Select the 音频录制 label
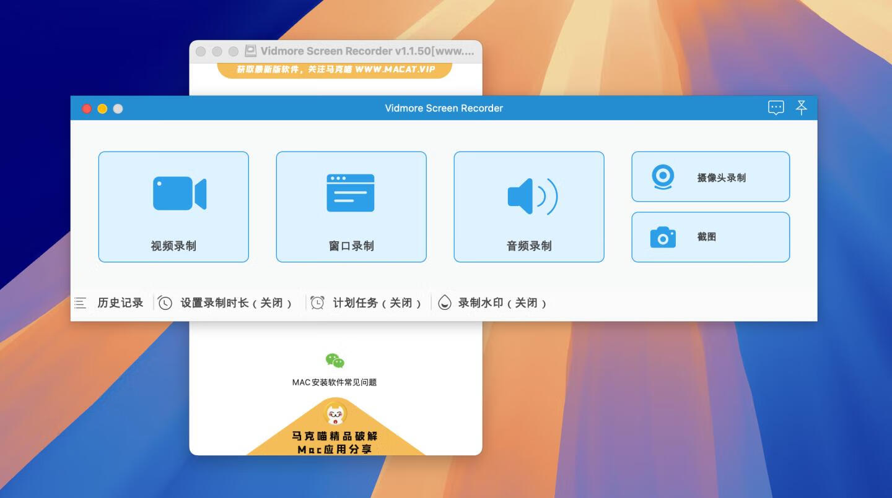Screen dimensions: 892x498 tap(529, 246)
